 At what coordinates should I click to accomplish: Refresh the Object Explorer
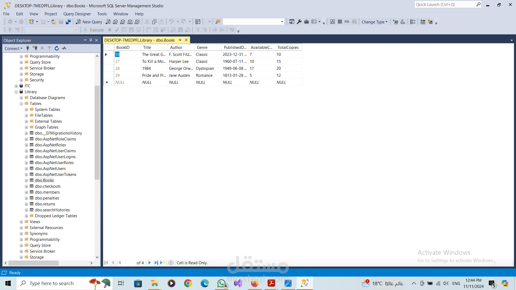tap(57, 48)
